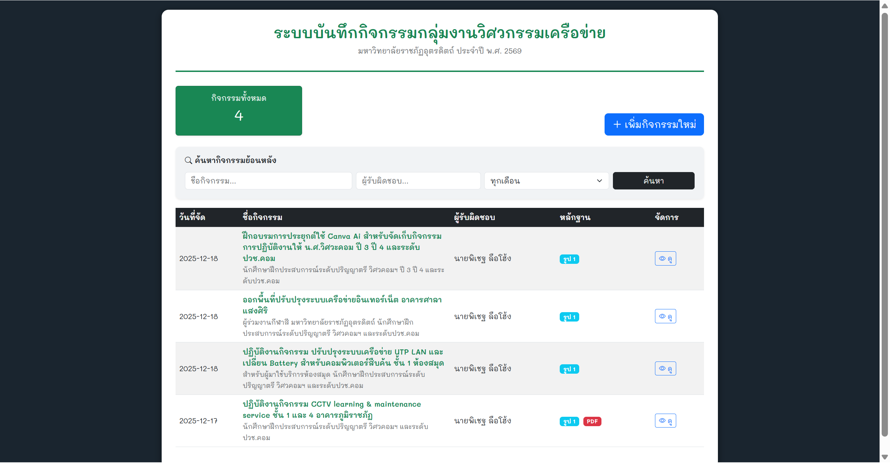This screenshot has width=890, height=463.
Task: Click the magnifier icon beside ค้นหากิจกรรมย้อนหลัง
Action: (x=188, y=160)
